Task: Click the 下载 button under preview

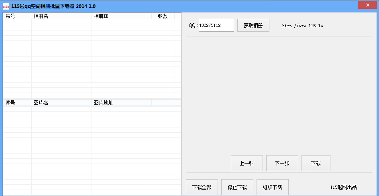Action: pos(316,163)
